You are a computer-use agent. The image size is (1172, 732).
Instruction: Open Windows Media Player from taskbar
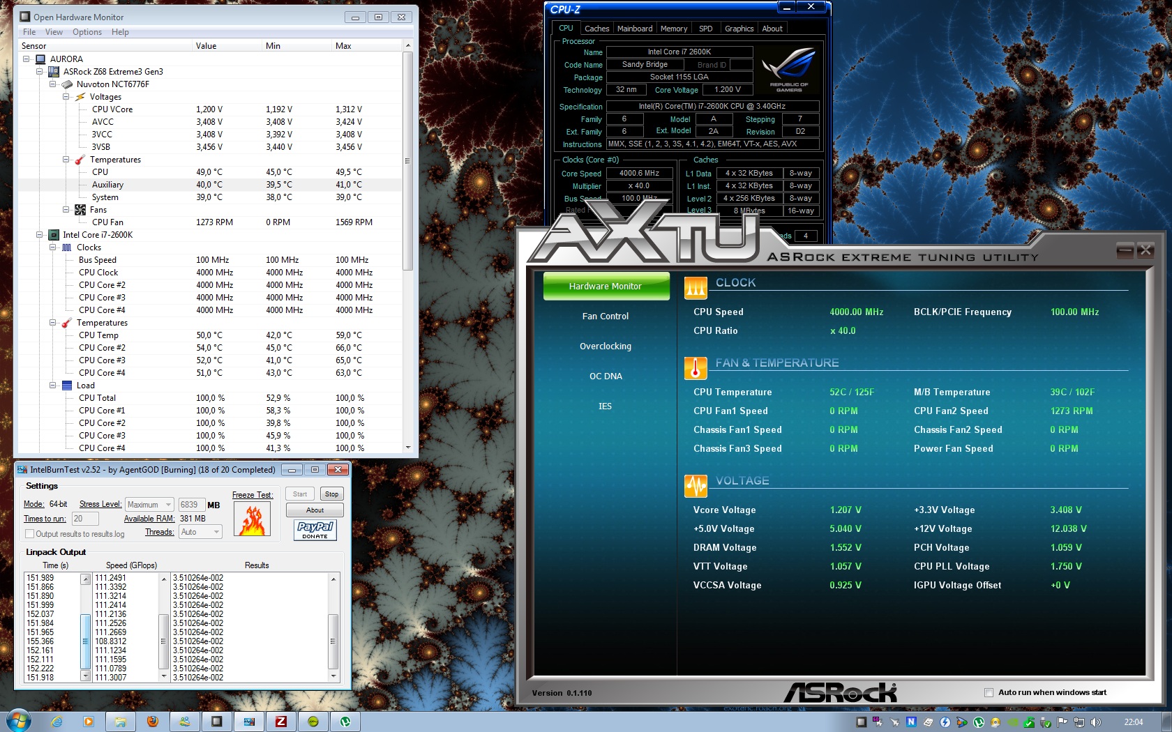tap(89, 722)
